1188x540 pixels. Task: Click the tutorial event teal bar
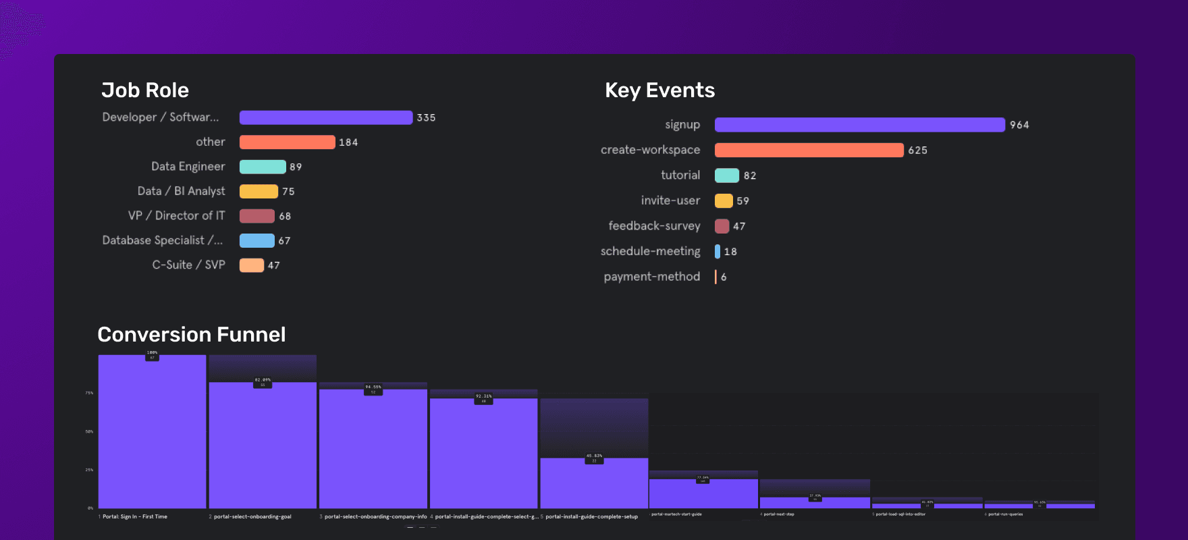(x=727, y=175)
